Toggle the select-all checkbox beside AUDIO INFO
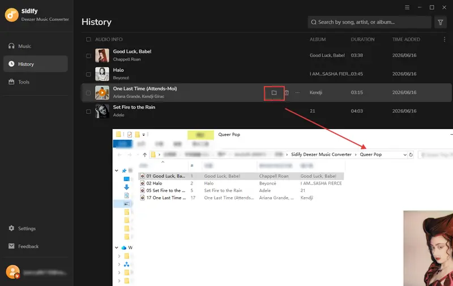The height and width of the screenshot is (286, 453). click(x=88, y=39)
